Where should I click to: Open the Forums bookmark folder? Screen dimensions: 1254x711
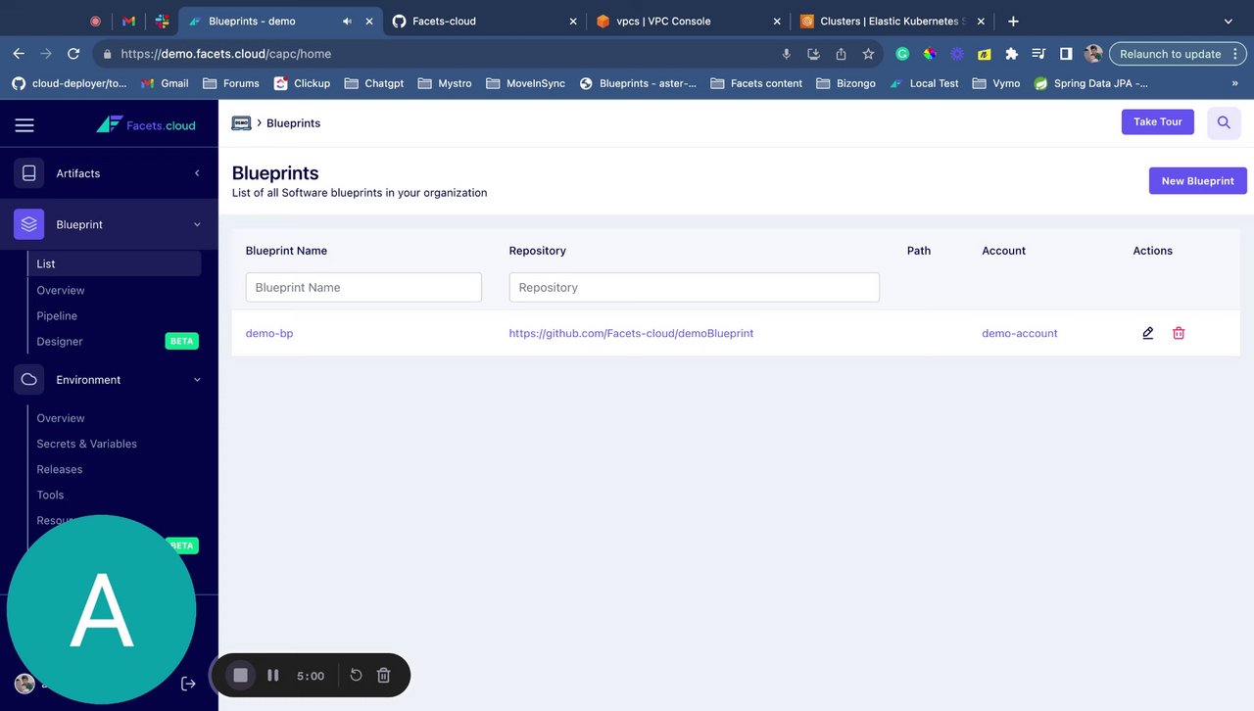point(231,83)
